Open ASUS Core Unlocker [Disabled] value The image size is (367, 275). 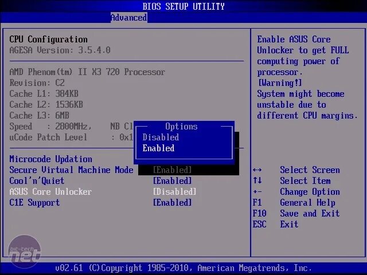(x=174, y=192)
